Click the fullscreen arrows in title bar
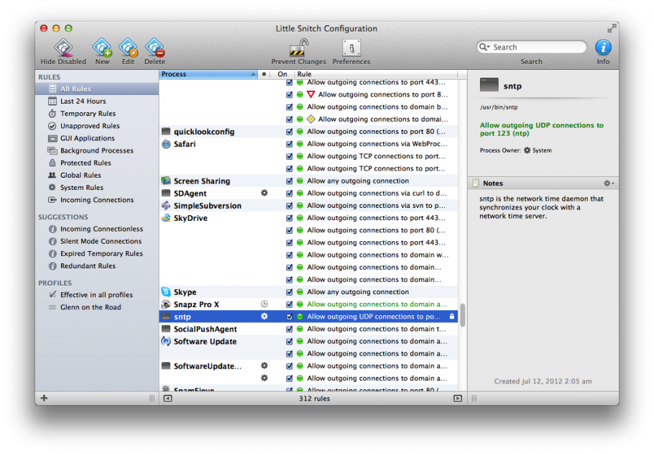Screen dimensions: 654x454 point(612,28)
